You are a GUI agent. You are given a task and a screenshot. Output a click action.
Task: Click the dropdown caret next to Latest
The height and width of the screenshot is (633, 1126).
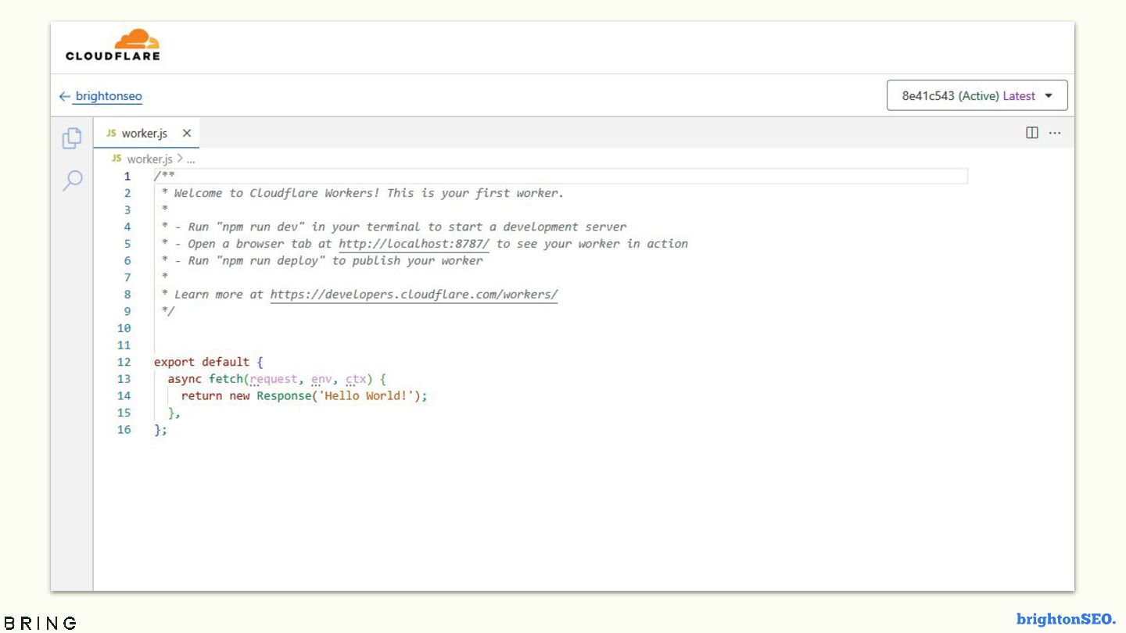coord(1049,96)
